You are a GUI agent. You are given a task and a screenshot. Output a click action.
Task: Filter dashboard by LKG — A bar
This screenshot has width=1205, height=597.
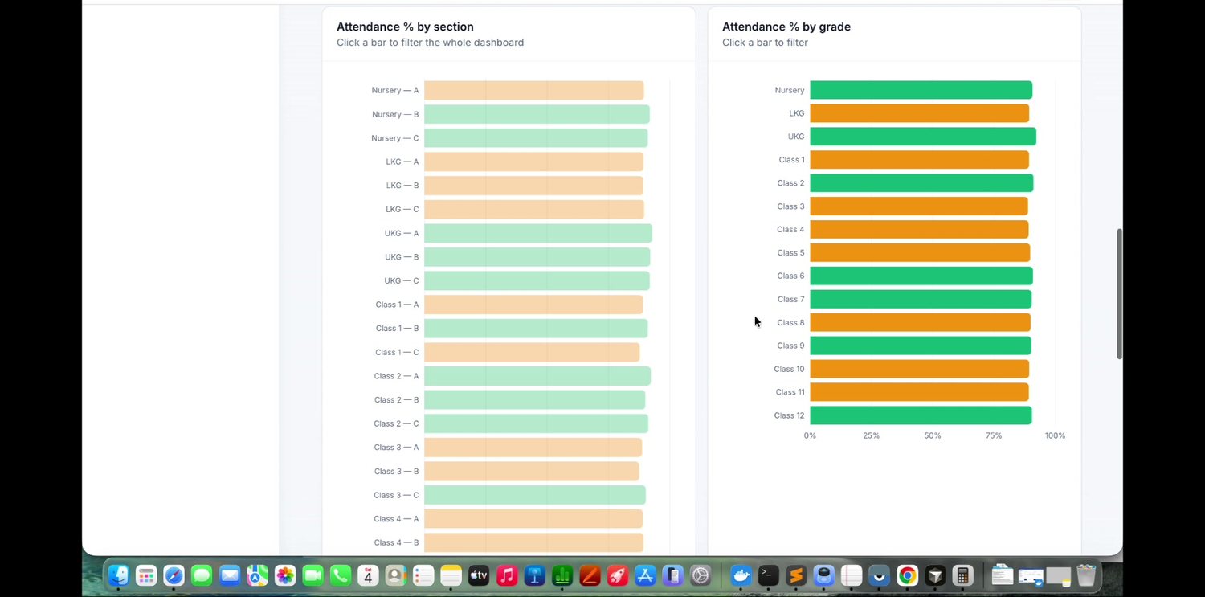[533, 162]
